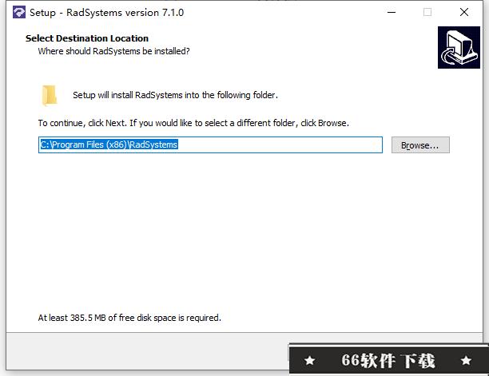Click the 385.5 MB disk space requirement text
This screenshot has width=489, height=376.
(129, 318)
